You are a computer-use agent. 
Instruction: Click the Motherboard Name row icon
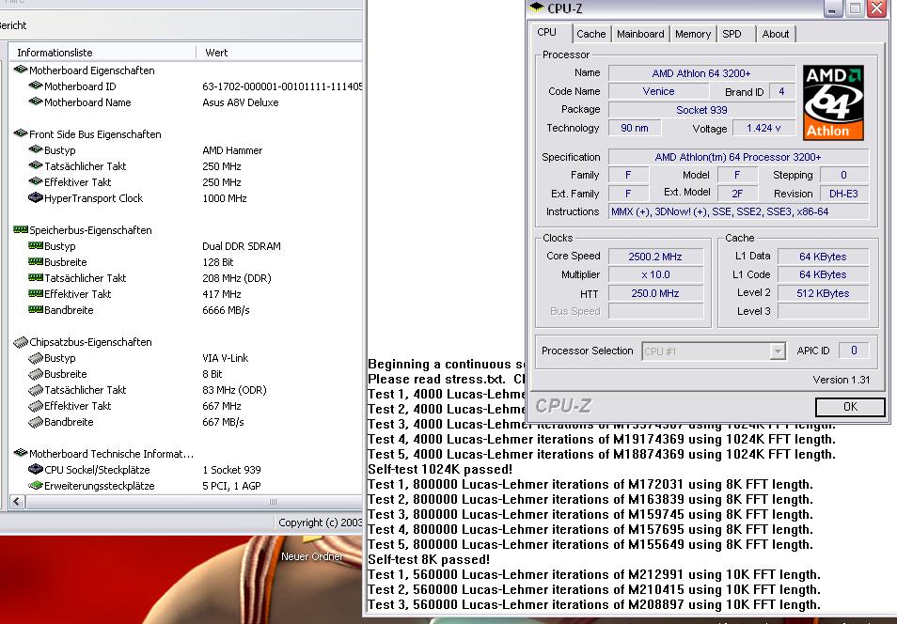36,101
